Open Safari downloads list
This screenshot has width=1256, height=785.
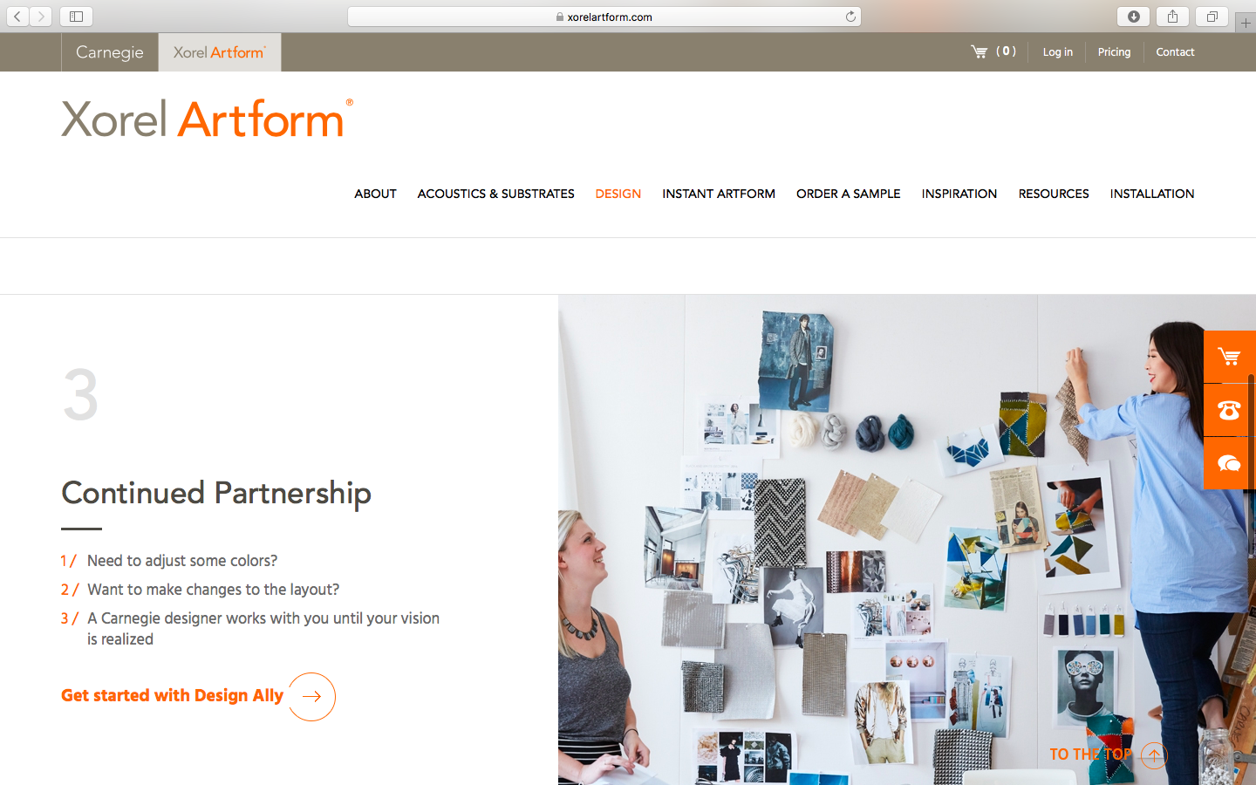(1134, 17)
